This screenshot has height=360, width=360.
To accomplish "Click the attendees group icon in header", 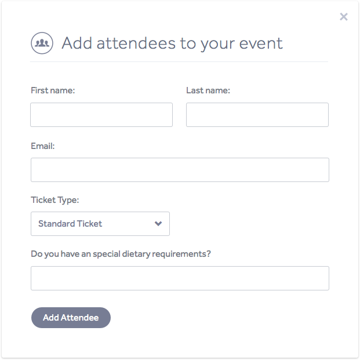I will coord(42,43).
